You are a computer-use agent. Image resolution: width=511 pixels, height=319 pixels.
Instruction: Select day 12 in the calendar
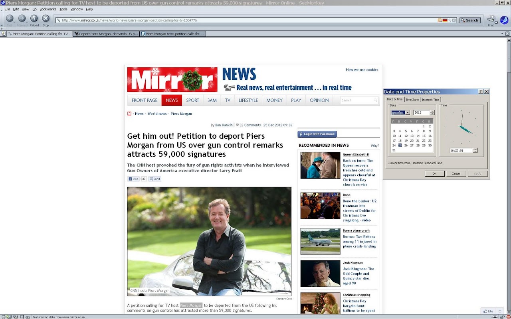pyautogui.click(x=406, y=136)
